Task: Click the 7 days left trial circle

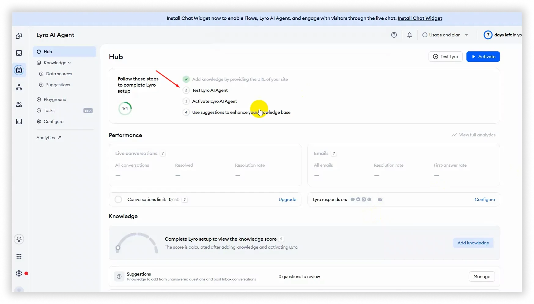Action: (x=488, y=35)
